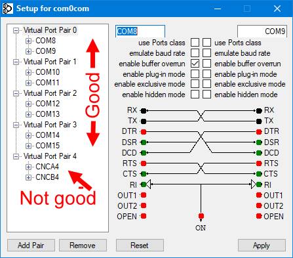Click the left DTR pin indicator
The width and height of the screenshot is (293, 258).
click(x=144, y=132)
